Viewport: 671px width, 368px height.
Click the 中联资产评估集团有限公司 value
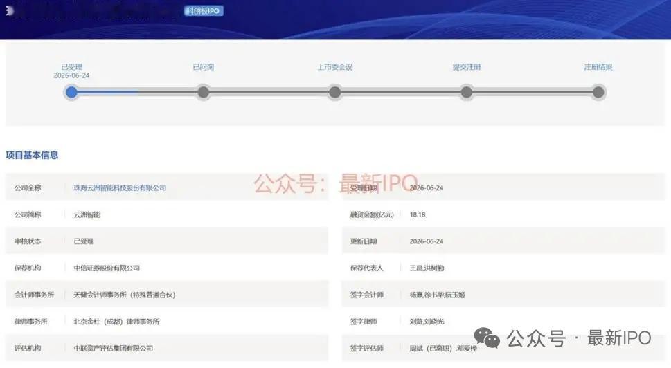[x=114, y=348]
